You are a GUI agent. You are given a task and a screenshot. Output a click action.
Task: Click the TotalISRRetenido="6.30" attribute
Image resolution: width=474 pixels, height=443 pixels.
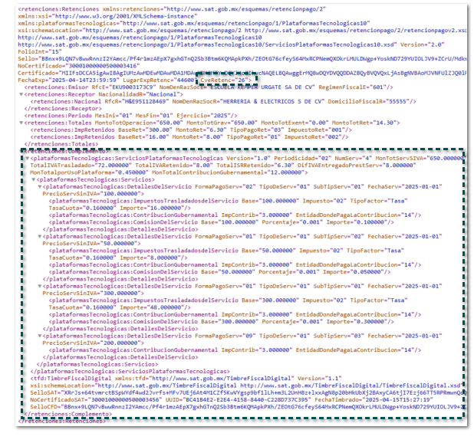pos(255,166)
